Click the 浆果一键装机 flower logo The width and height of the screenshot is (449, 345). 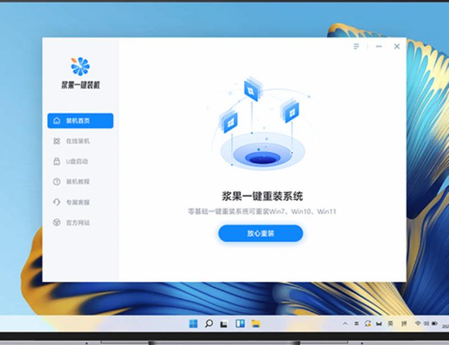[80, 66]
